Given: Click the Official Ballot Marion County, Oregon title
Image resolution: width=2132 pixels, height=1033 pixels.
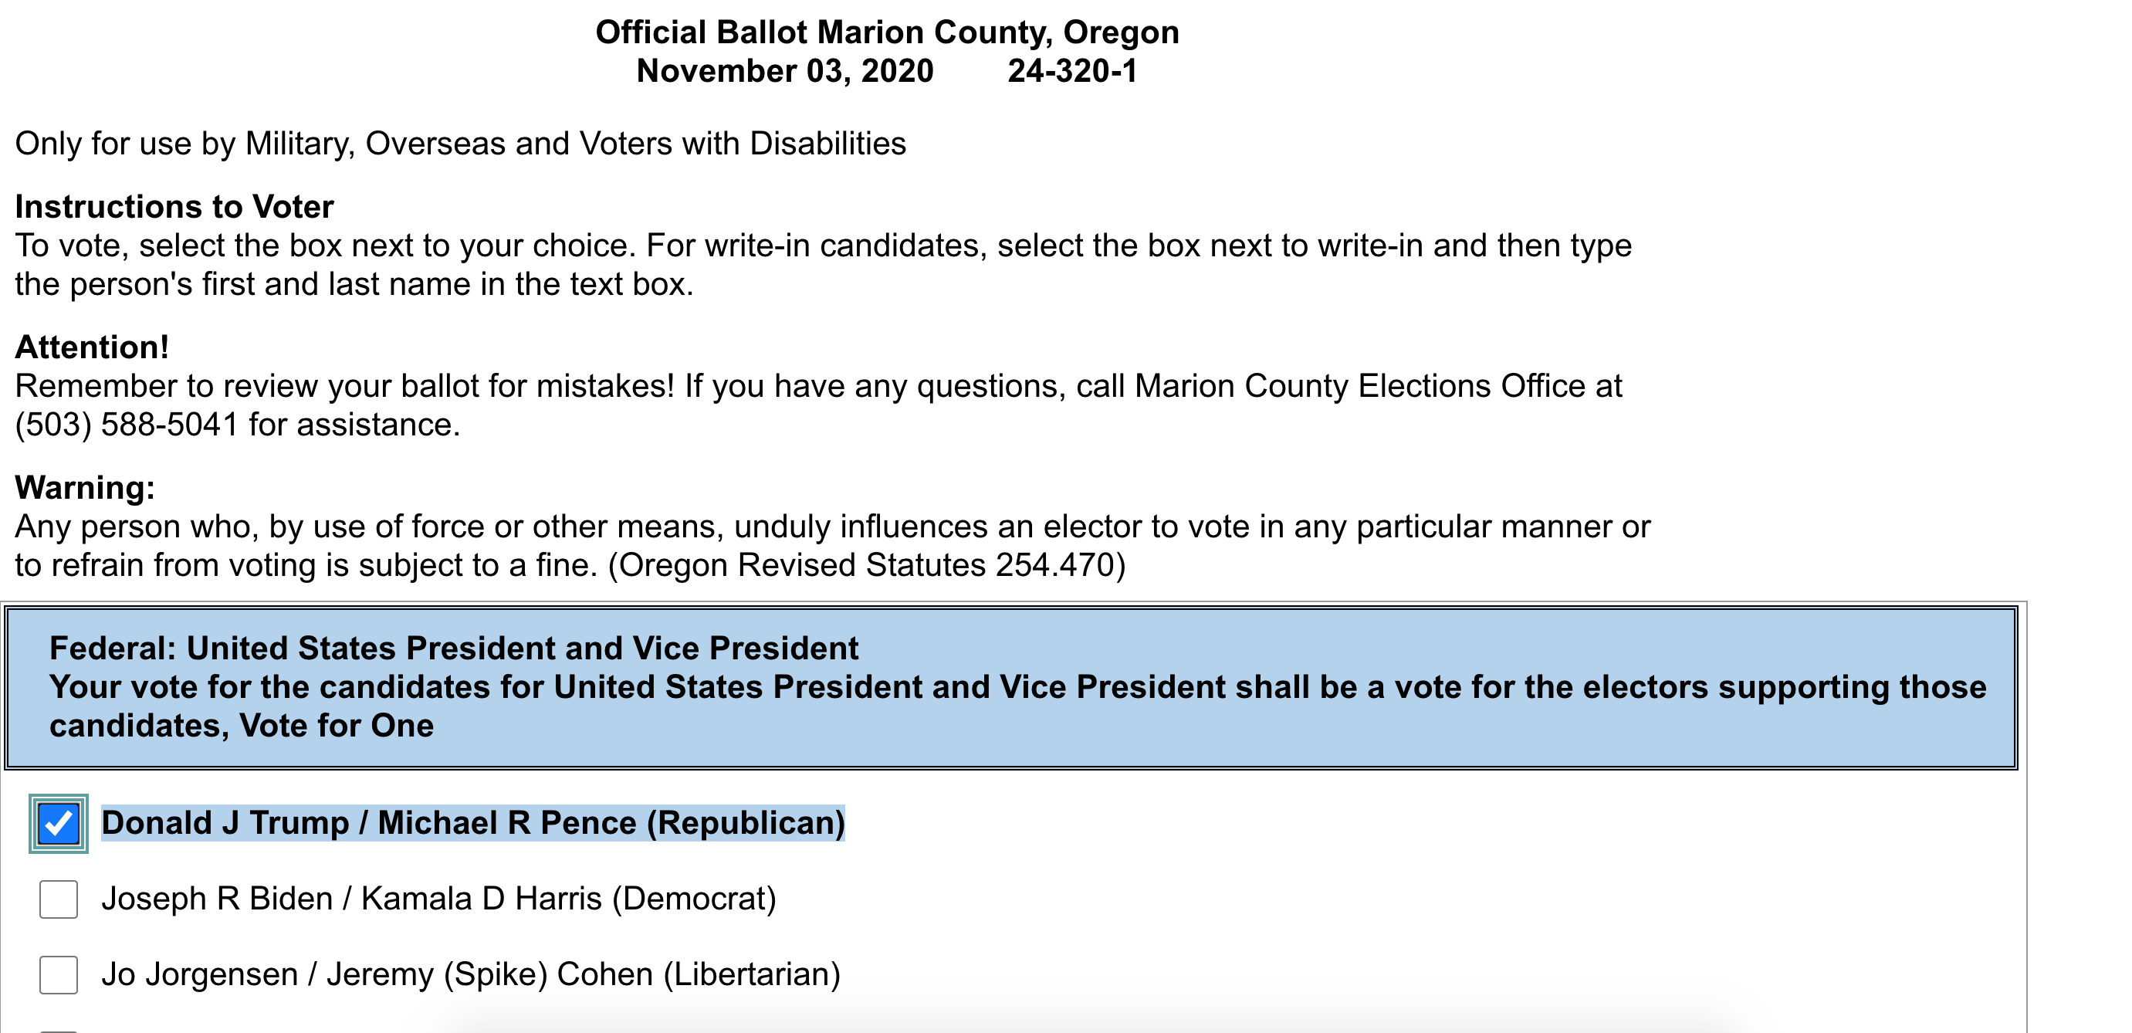Looking at the screenshot, I should [887, 32].
